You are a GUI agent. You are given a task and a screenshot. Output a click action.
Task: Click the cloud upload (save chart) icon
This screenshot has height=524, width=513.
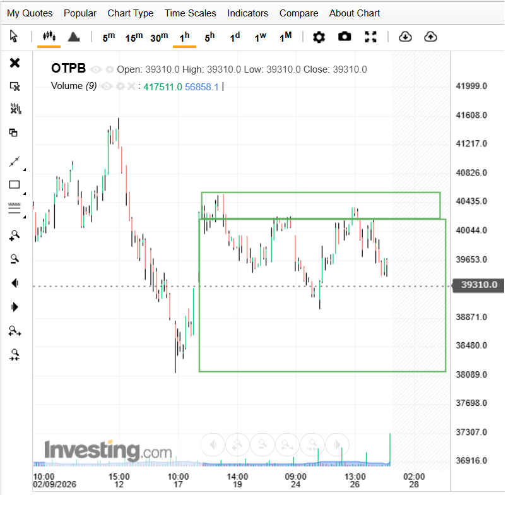click(x=430, y=37)
